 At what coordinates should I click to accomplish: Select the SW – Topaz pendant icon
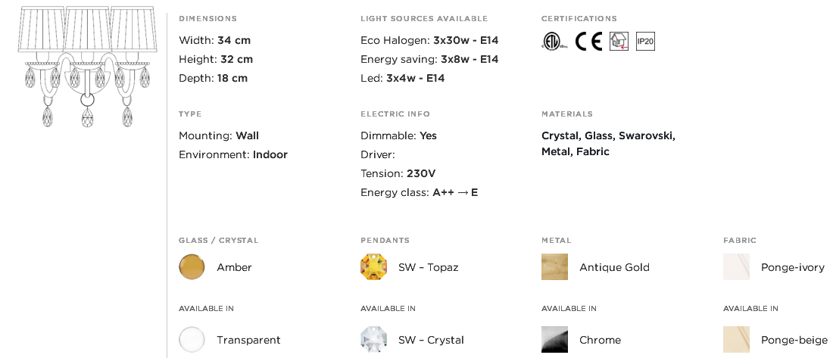(373, 266)
